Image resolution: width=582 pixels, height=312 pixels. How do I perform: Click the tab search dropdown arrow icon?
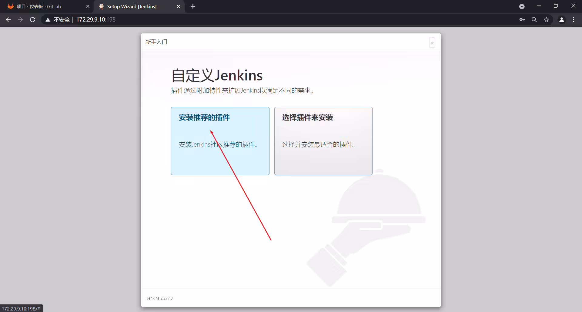coord(522,6)
